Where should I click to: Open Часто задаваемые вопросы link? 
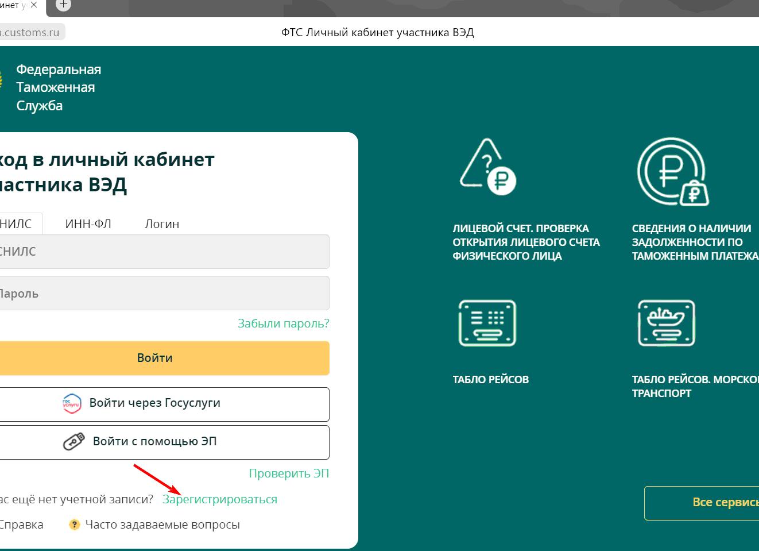coord(162,525)
